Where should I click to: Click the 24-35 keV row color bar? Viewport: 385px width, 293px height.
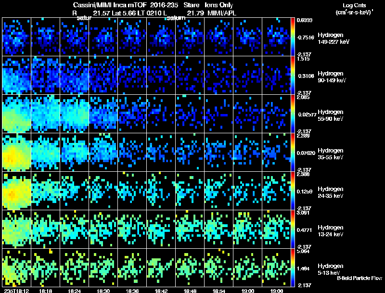(293, 191)
